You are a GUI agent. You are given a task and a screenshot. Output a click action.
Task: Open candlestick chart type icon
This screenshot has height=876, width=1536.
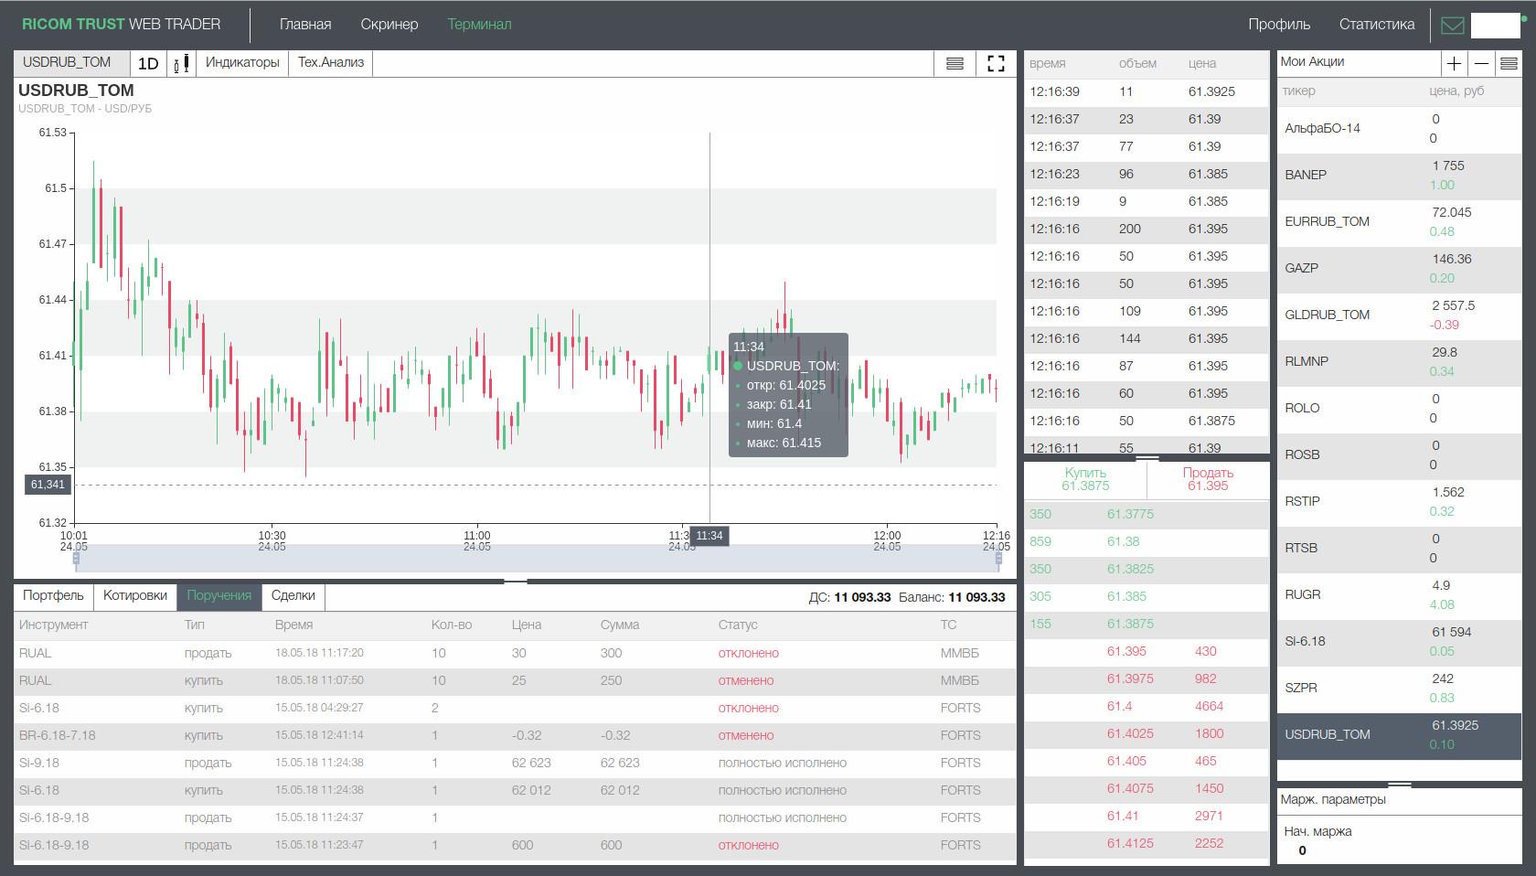182,63
